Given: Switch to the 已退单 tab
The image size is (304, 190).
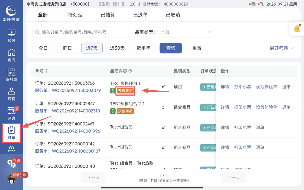Looking at the screenshot, I should coord(140,15).
